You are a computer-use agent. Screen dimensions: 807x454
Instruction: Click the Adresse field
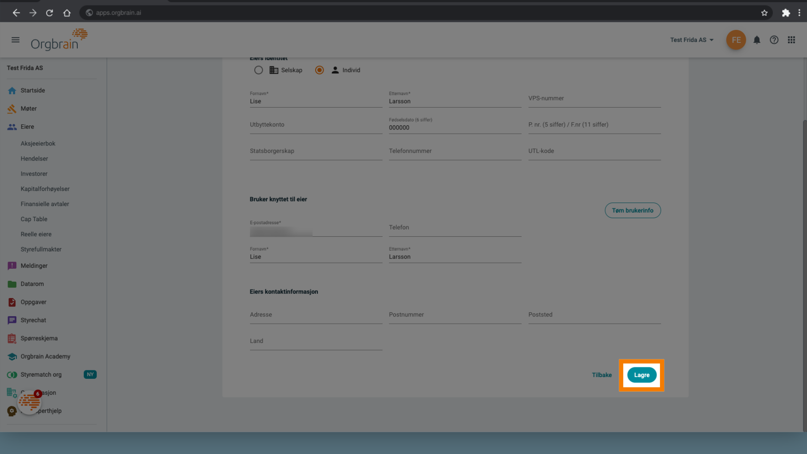pos(316,315)
